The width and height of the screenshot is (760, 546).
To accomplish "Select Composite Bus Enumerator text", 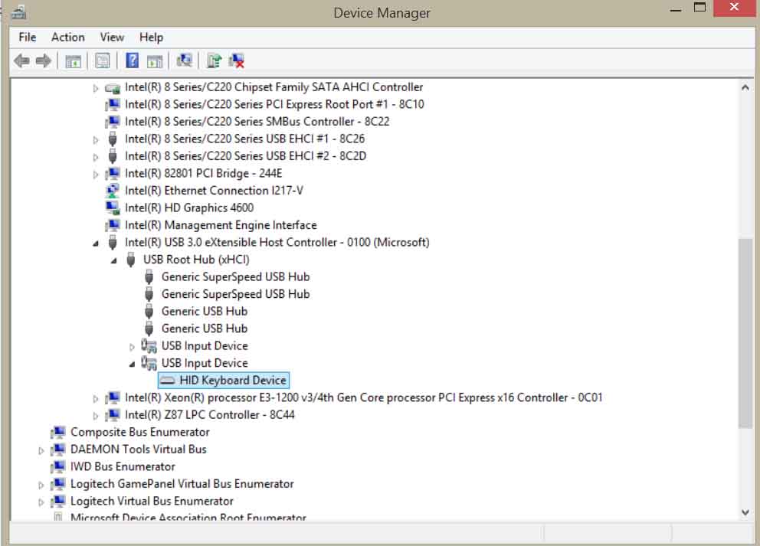I will point(140,432).
